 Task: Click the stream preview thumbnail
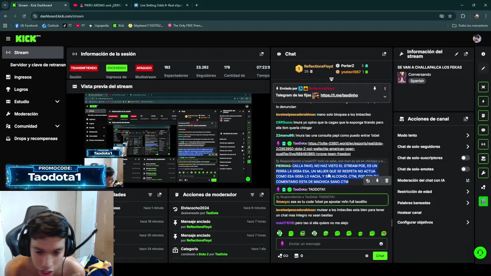tap(168, 138)
